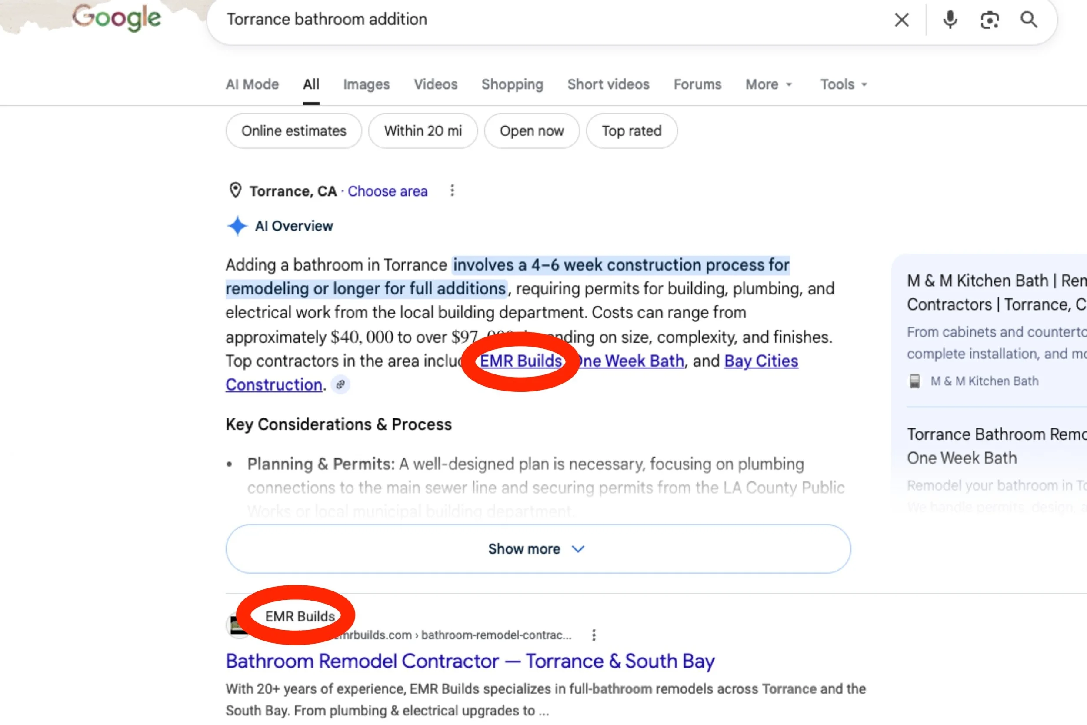The height and width of the screenshot is (725, 1087).
Task: Clear the search box with X icon
Action: [x=901, y=20]
